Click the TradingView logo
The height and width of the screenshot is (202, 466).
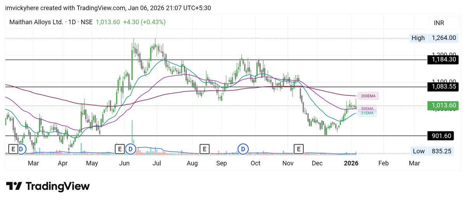point(48,186)
